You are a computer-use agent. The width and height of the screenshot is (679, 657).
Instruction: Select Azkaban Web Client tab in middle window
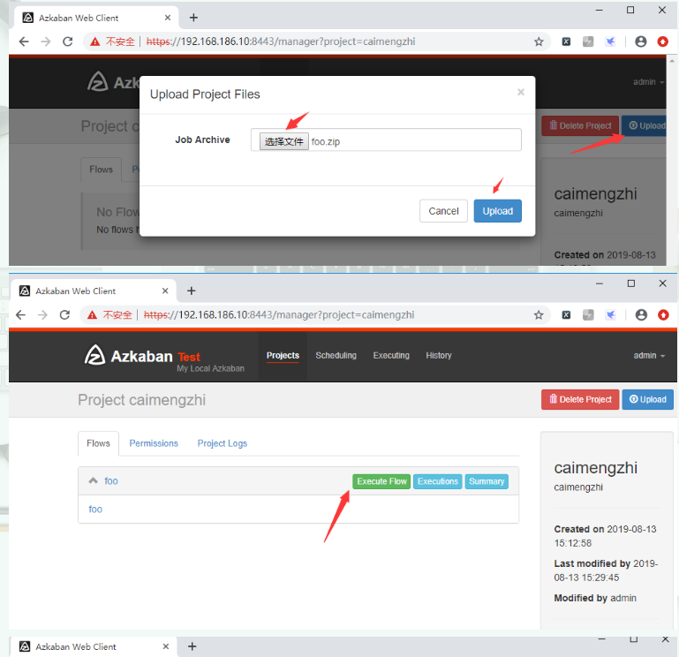point(93,291)
